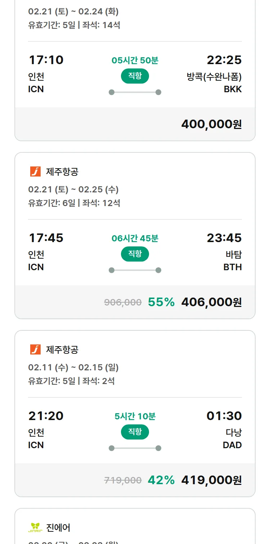The height and width of the screenshot is (544, 270).
Task: Click the 진에어 airline name
Action: click(x=58, y=528)
